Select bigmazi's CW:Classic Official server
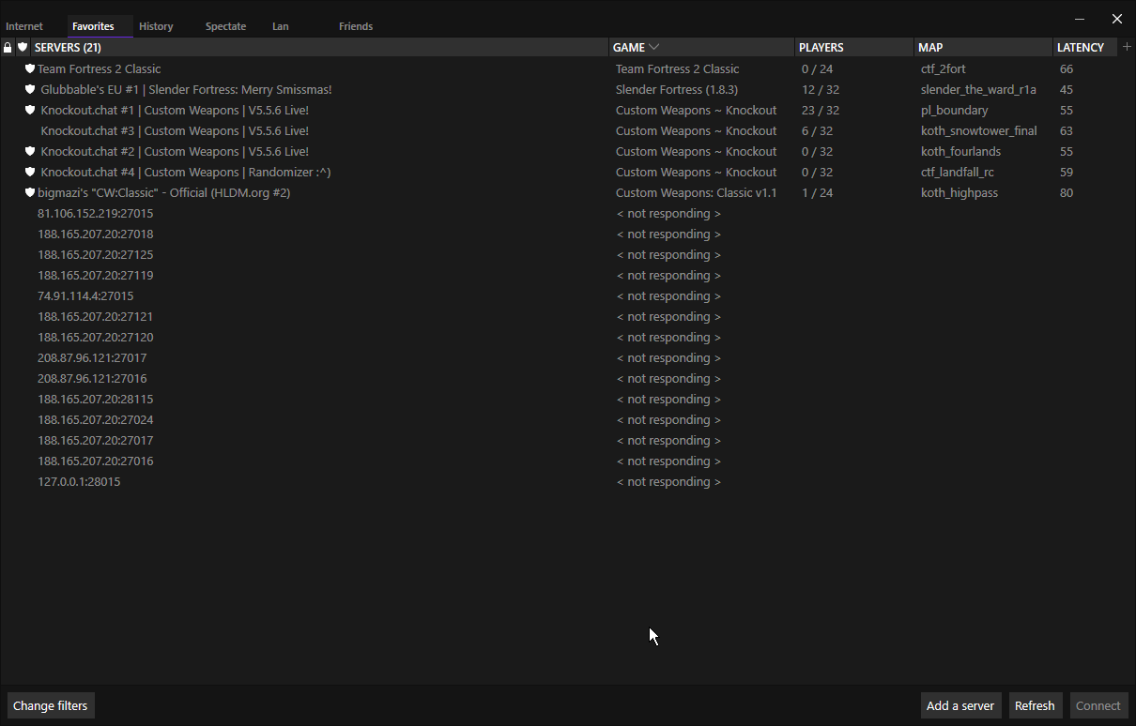Screen dimensions: 1136x726 (560, 192)
